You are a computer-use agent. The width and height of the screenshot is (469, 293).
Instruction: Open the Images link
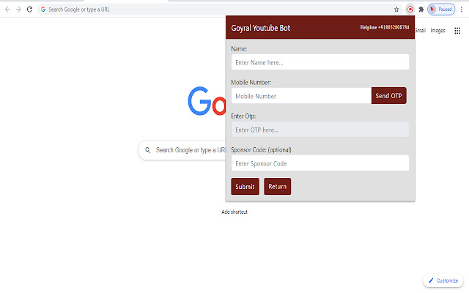click(437, 31)
